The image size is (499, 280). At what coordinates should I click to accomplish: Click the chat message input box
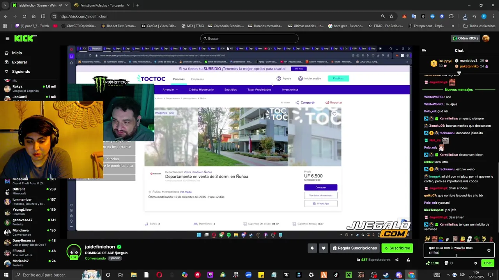459,250
